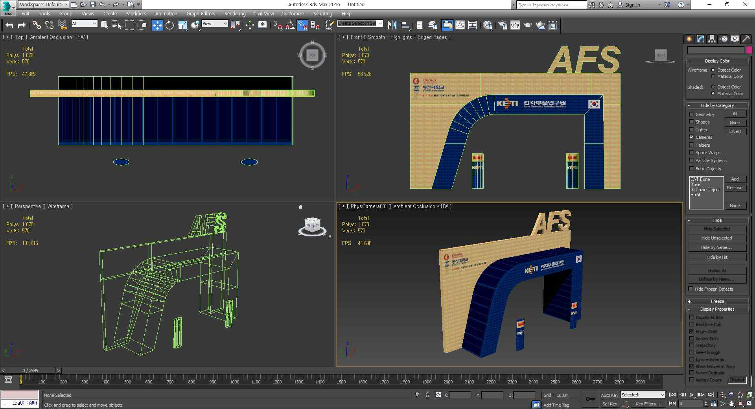Click the object name input field
This screenshot has width=755, height=409.
click(x=715, y=50)
